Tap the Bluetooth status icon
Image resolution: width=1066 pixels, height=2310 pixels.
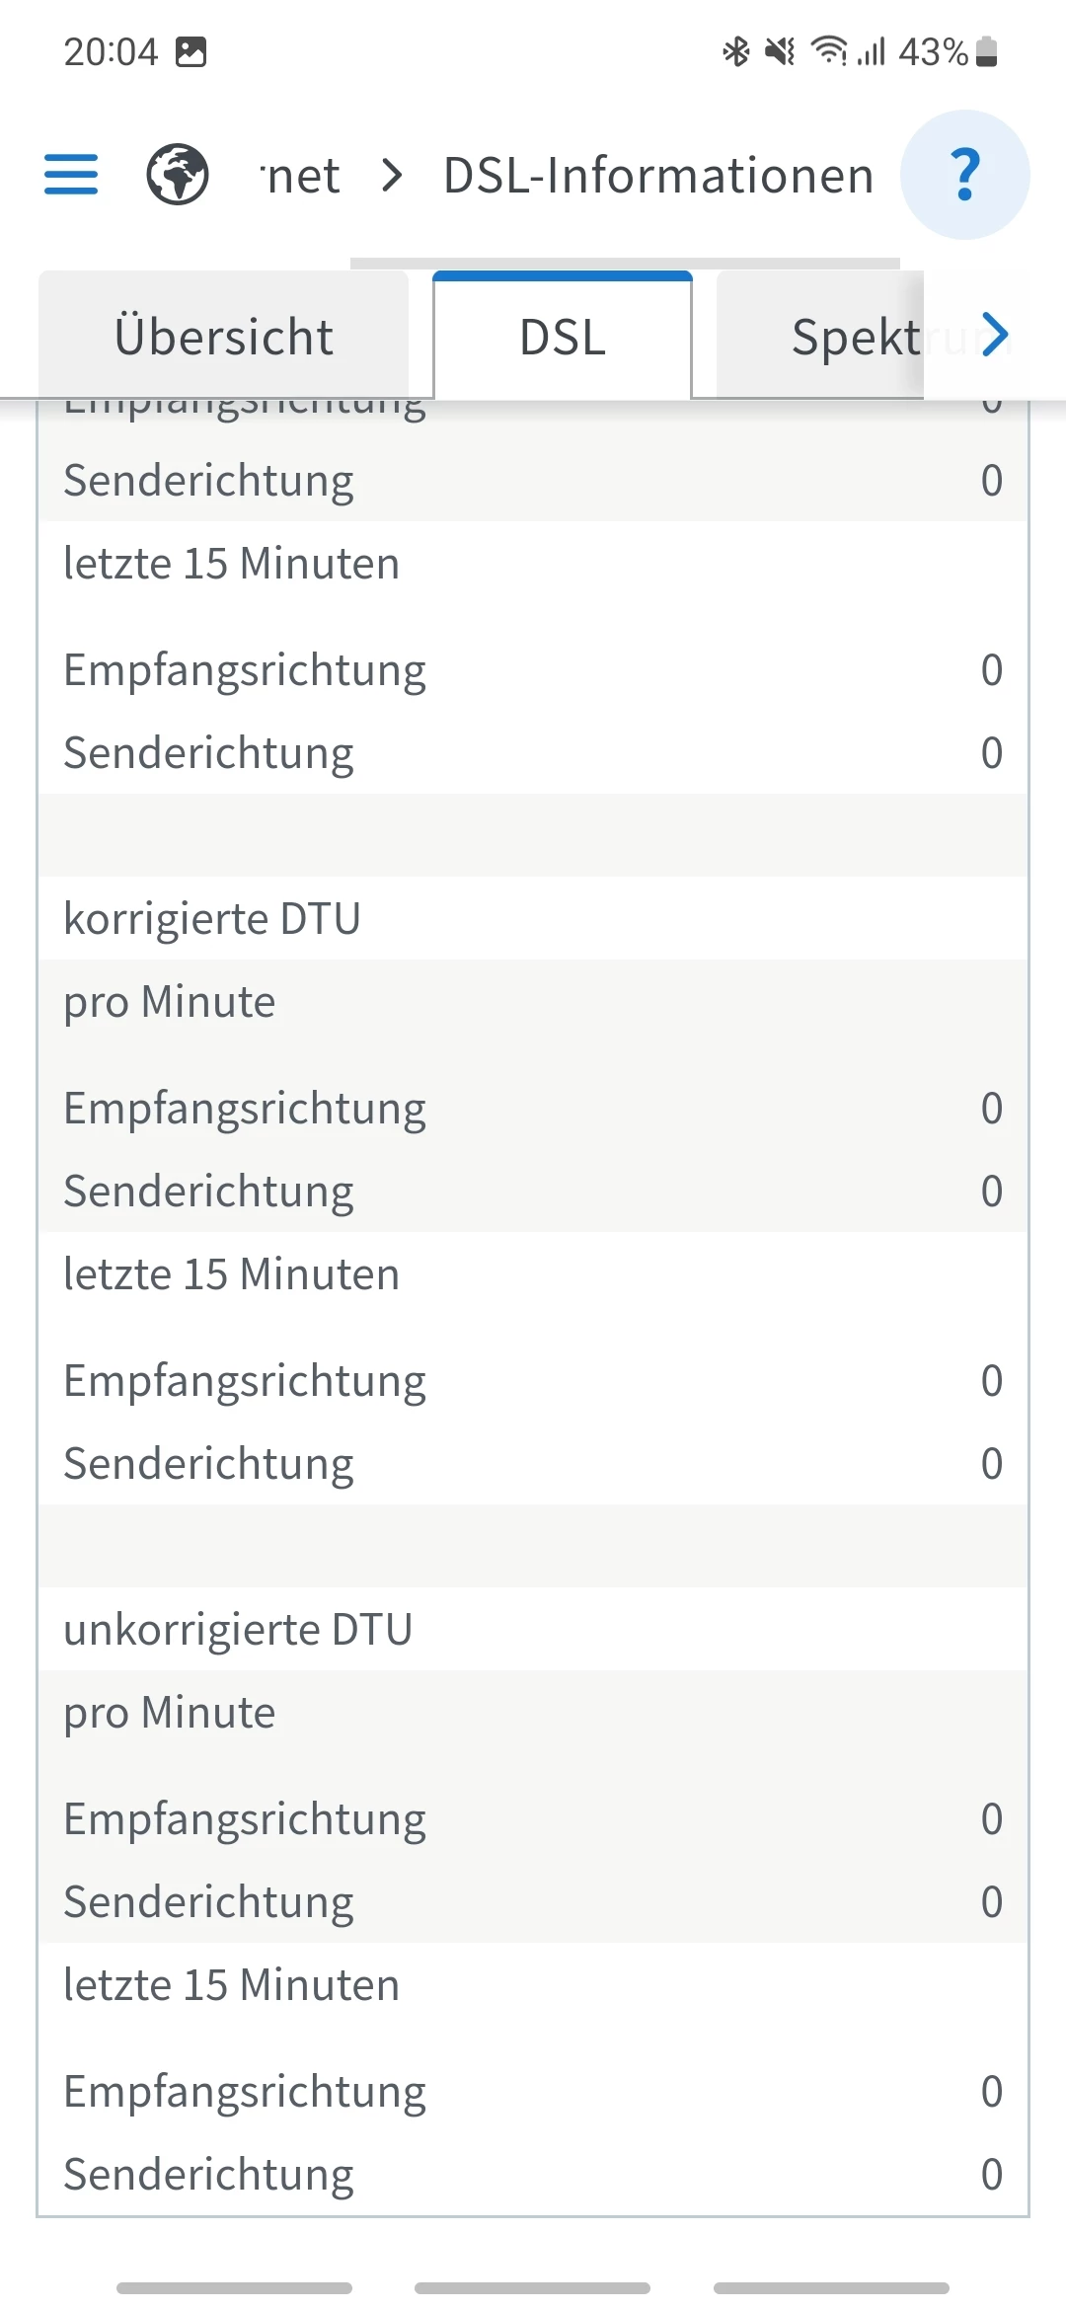tap(736, 51)
